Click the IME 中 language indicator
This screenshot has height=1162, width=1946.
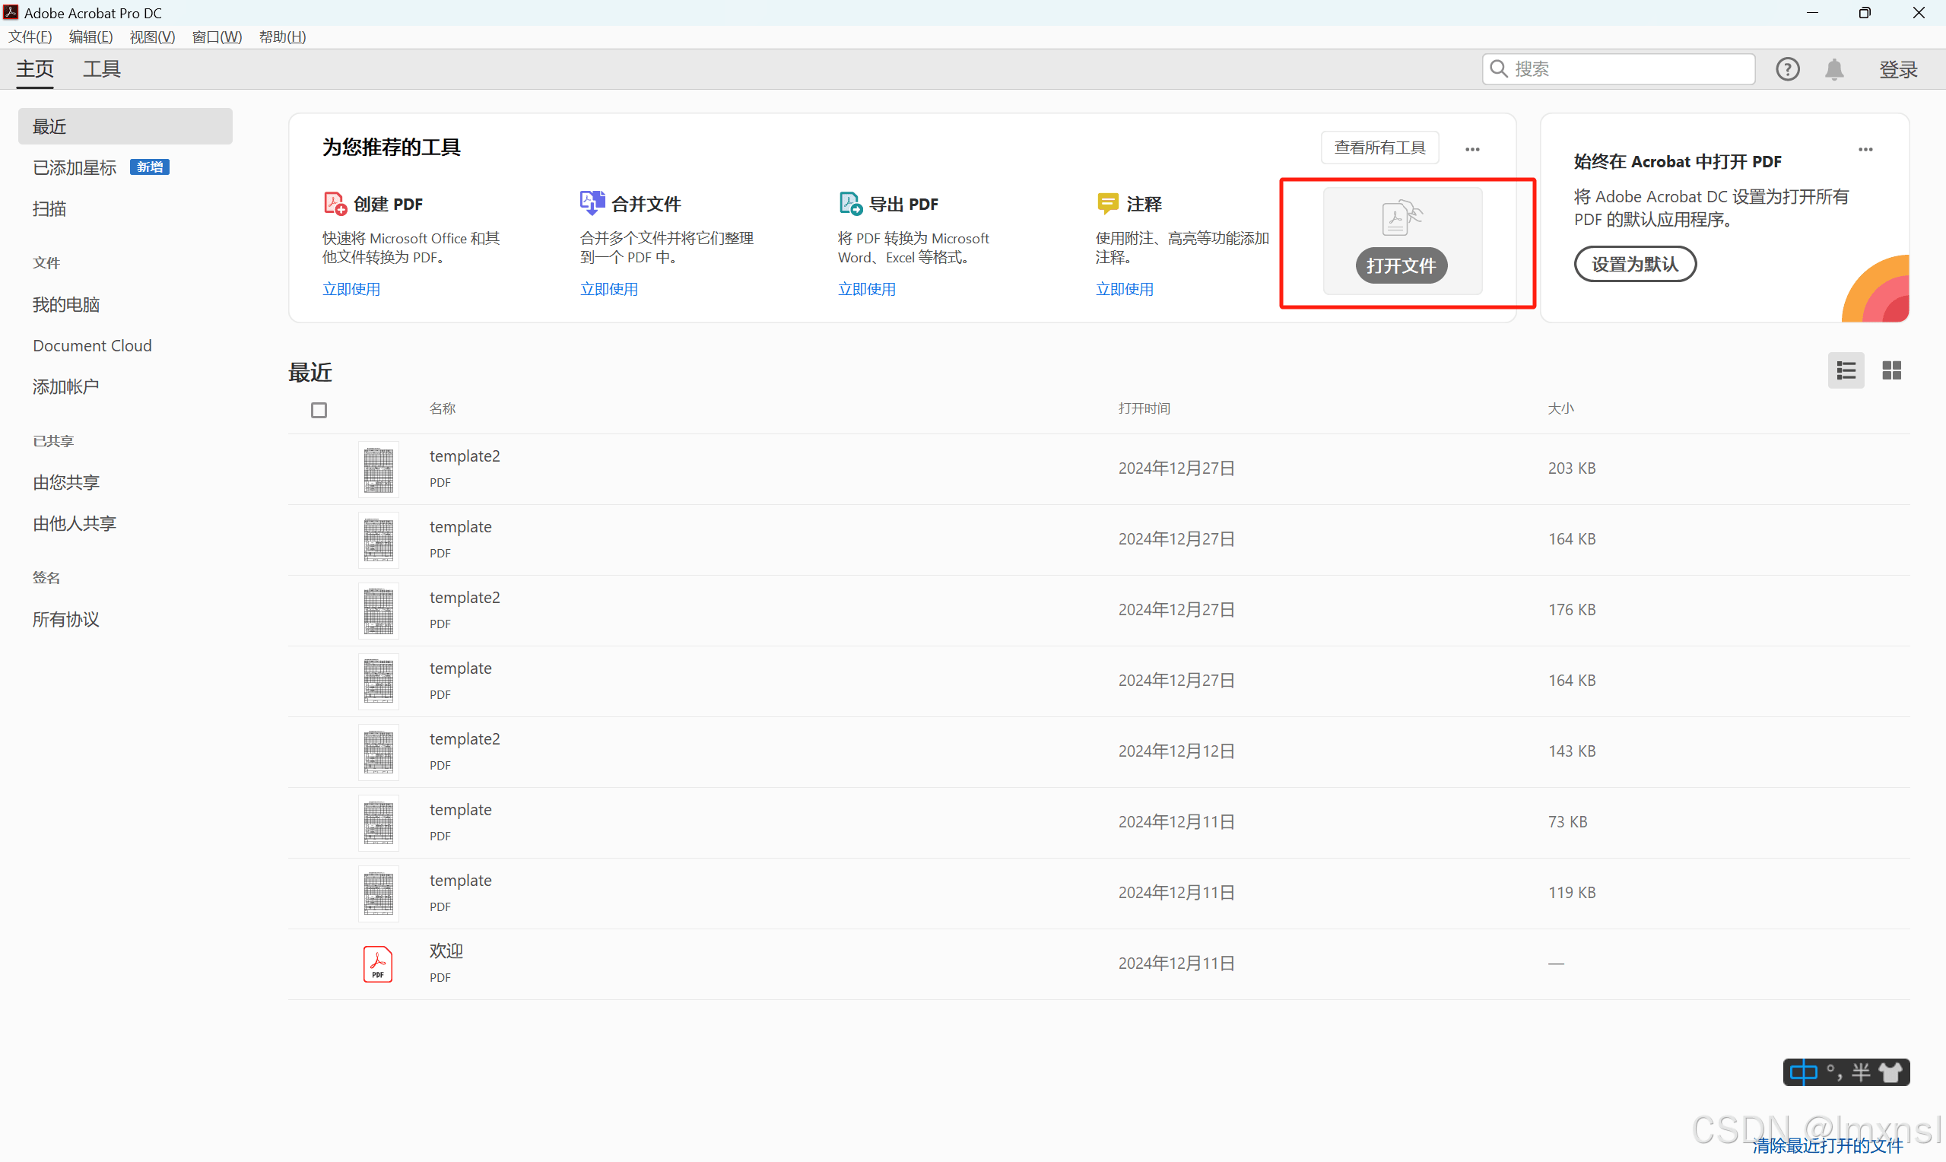[x=1804, y=1072]
